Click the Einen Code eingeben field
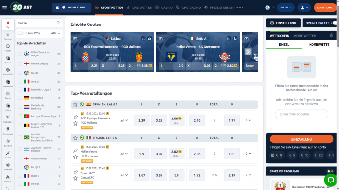 [x=301, y=114]
